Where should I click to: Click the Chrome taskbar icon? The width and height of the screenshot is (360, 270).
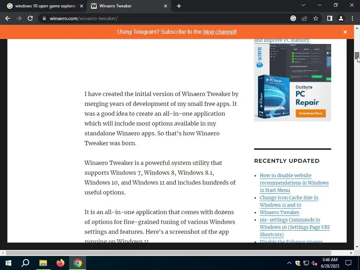78,263
